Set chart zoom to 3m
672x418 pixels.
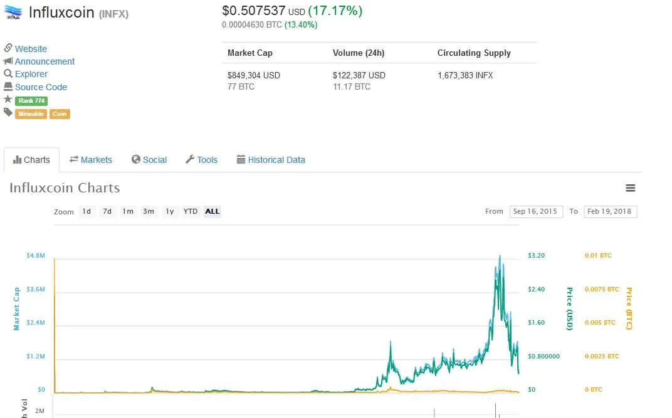[149, 212]
